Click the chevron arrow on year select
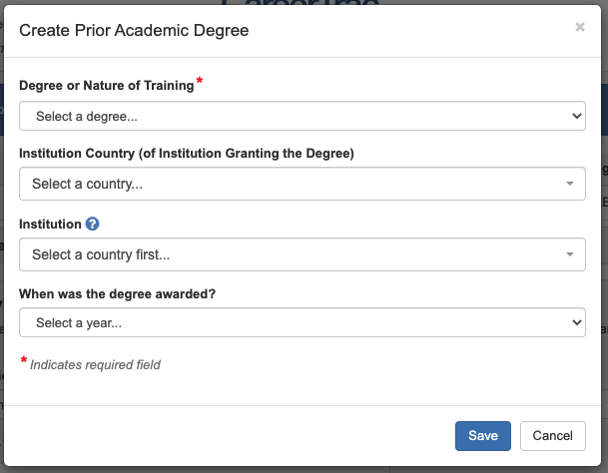This screenshot has width=608, height=473. [576, 322]
